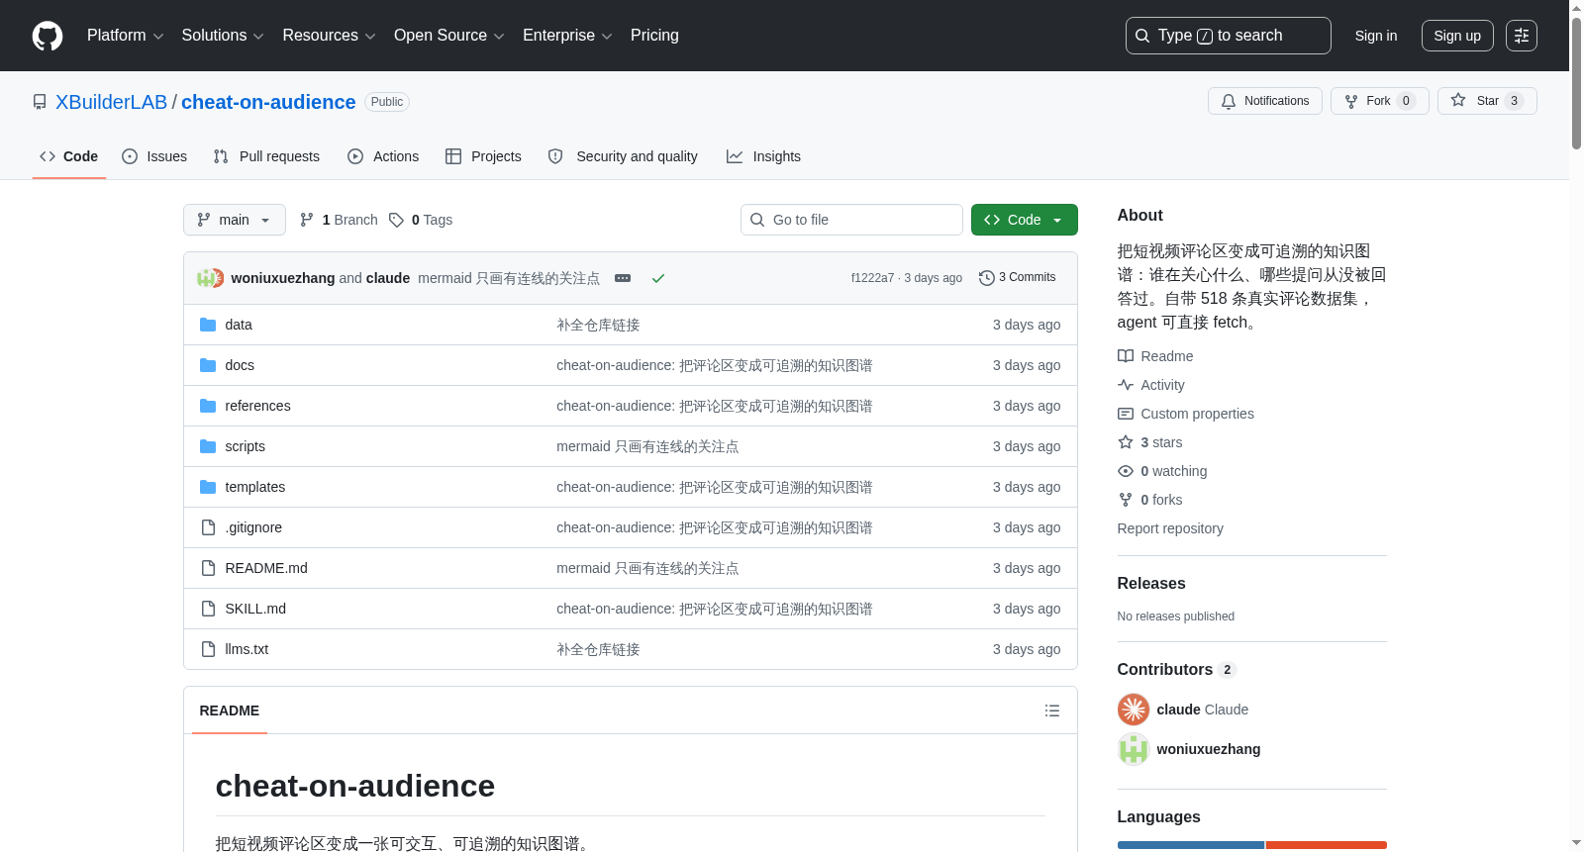
Task: Open the README outline icon
Action: [x=1052, y=710]
